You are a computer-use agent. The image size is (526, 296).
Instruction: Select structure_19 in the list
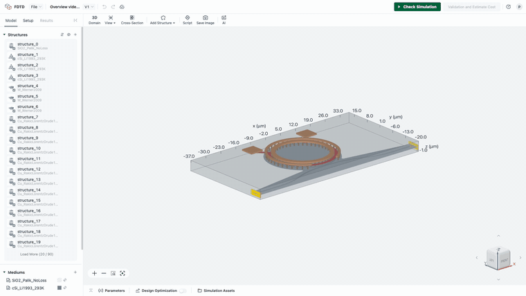pos(41,243)
